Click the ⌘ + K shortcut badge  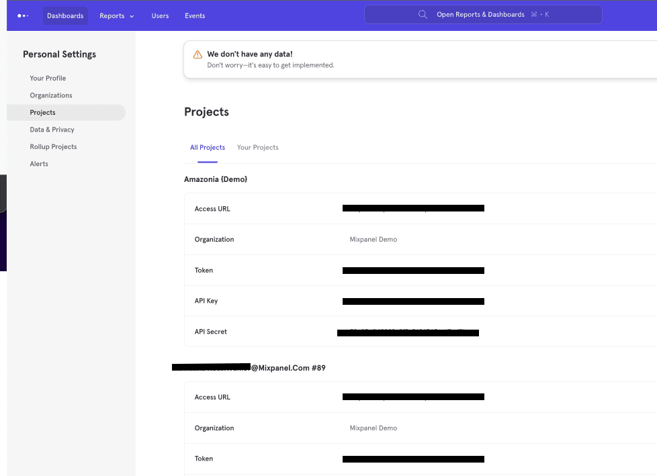point(540,13)
